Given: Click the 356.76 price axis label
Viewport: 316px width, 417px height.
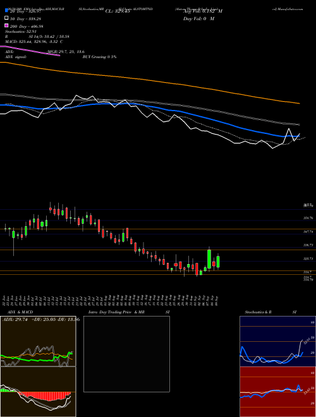Looking at the screenshot, I should pyautogui.click(x=308, y=218).
